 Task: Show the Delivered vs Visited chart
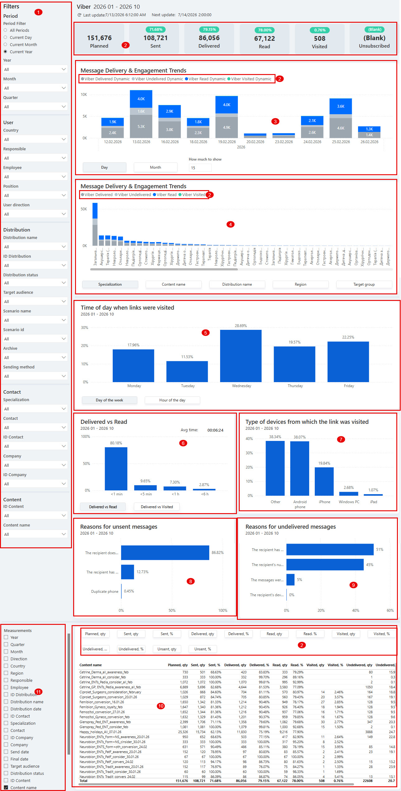157,507
